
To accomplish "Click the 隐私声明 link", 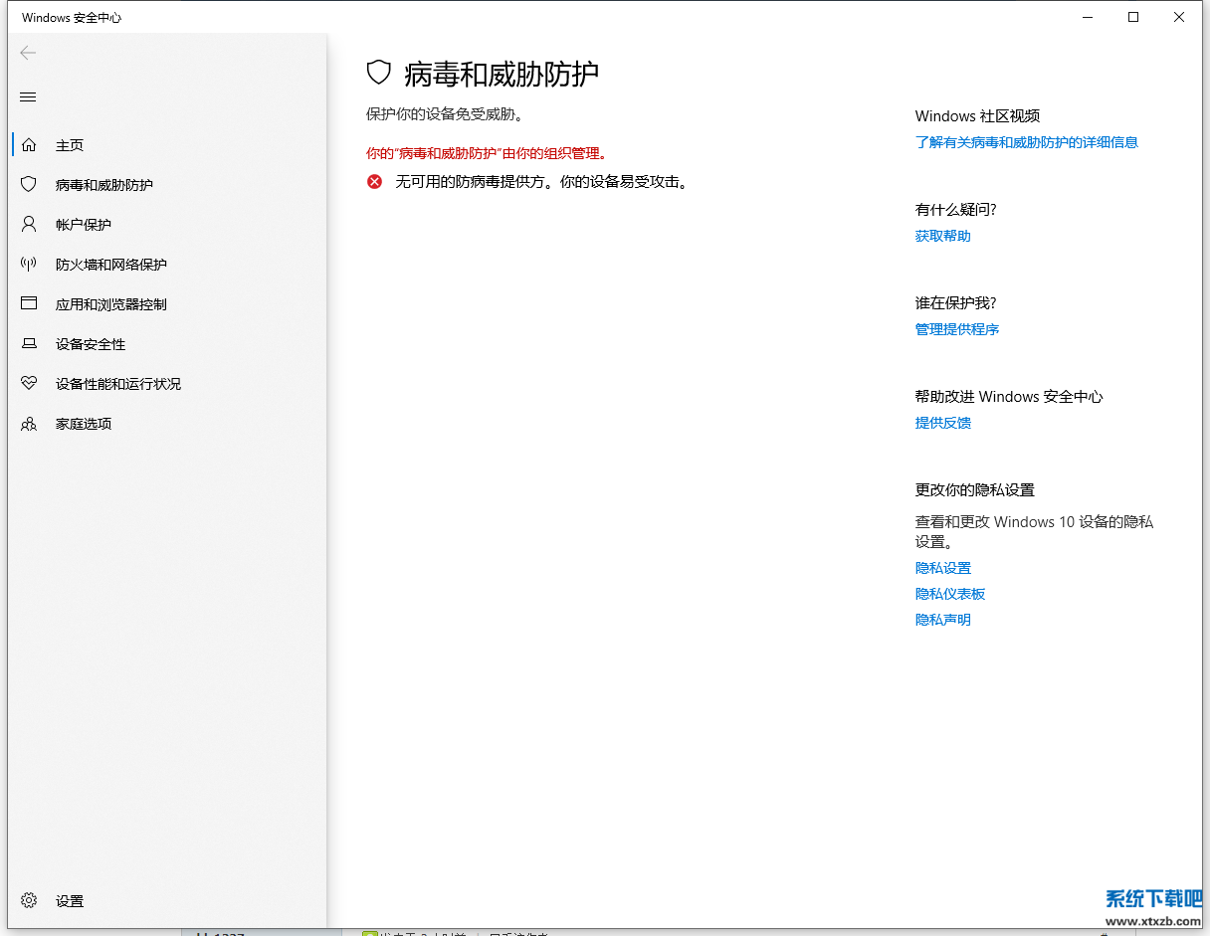I will 942,619.
